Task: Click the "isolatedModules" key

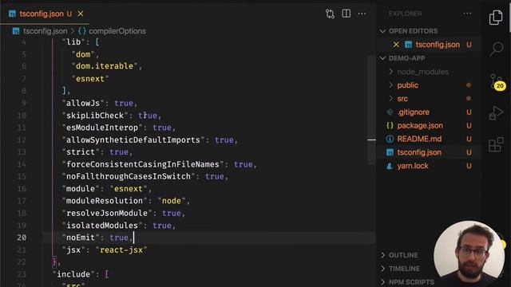Action: pyautogui.click(x=102, y=226)
